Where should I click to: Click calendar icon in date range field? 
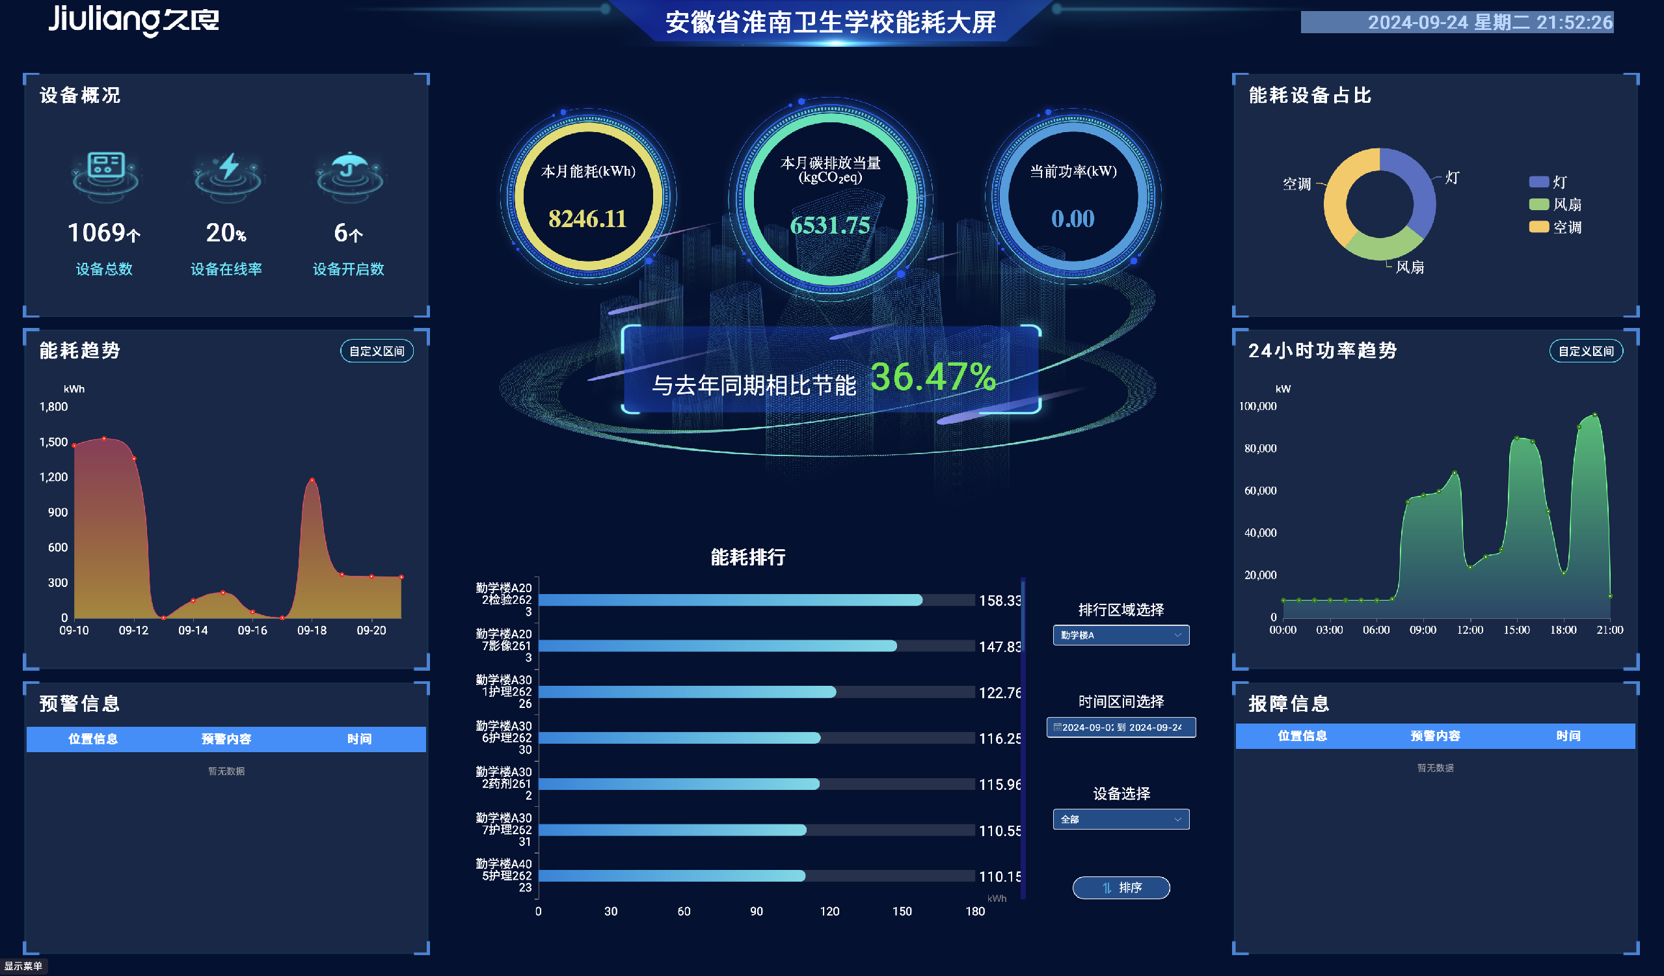coord(1057,727)
